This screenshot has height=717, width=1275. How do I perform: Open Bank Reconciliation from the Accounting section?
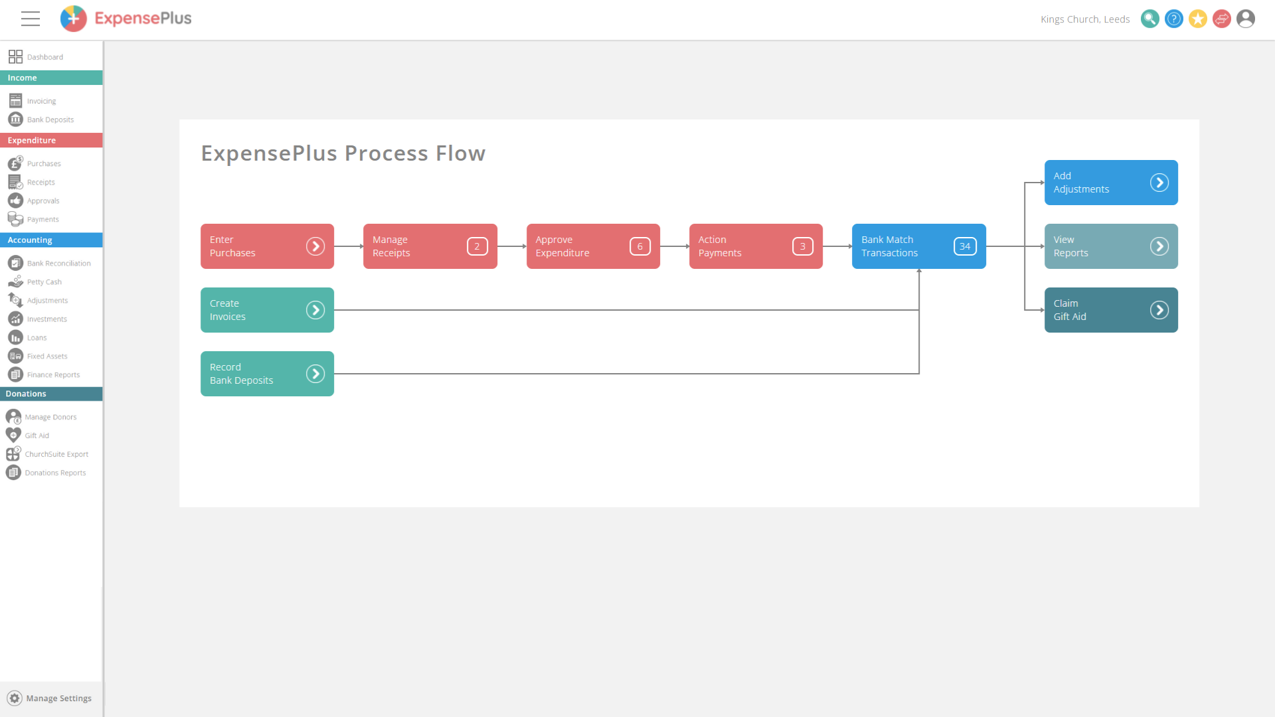[x=16, y=263]
